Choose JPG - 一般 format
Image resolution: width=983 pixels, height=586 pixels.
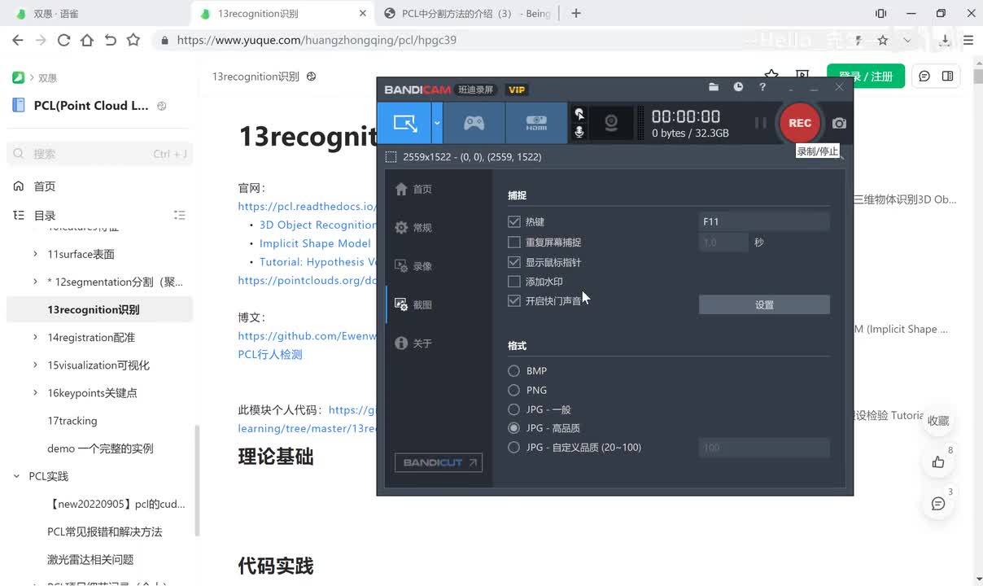click(x=513, y=409)
